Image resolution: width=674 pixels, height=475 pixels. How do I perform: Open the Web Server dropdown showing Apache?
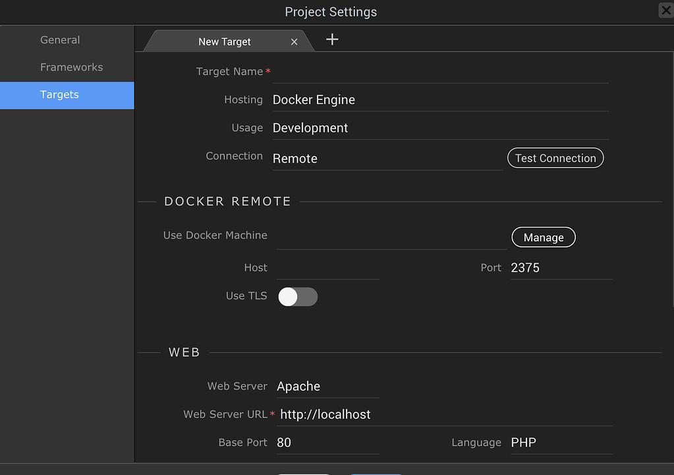[x=328, y=387]
